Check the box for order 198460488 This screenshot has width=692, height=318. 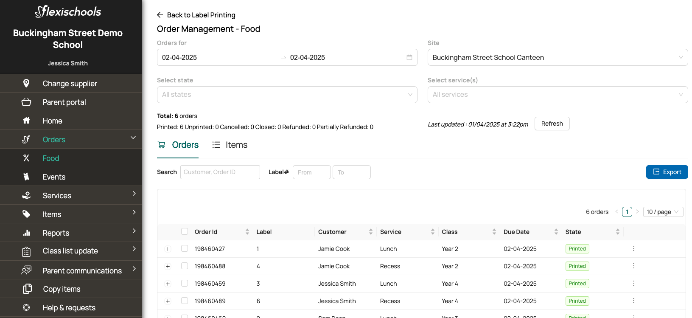pyautogui.click(x=185, y=266)
